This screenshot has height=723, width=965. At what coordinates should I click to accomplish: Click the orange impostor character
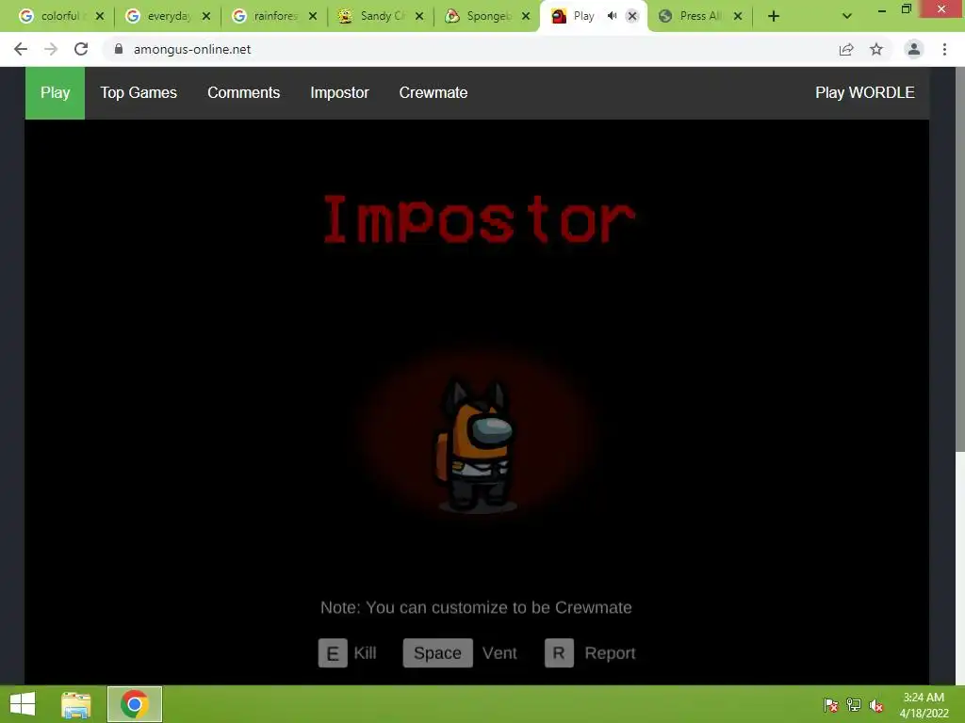[x=476, y=447]
